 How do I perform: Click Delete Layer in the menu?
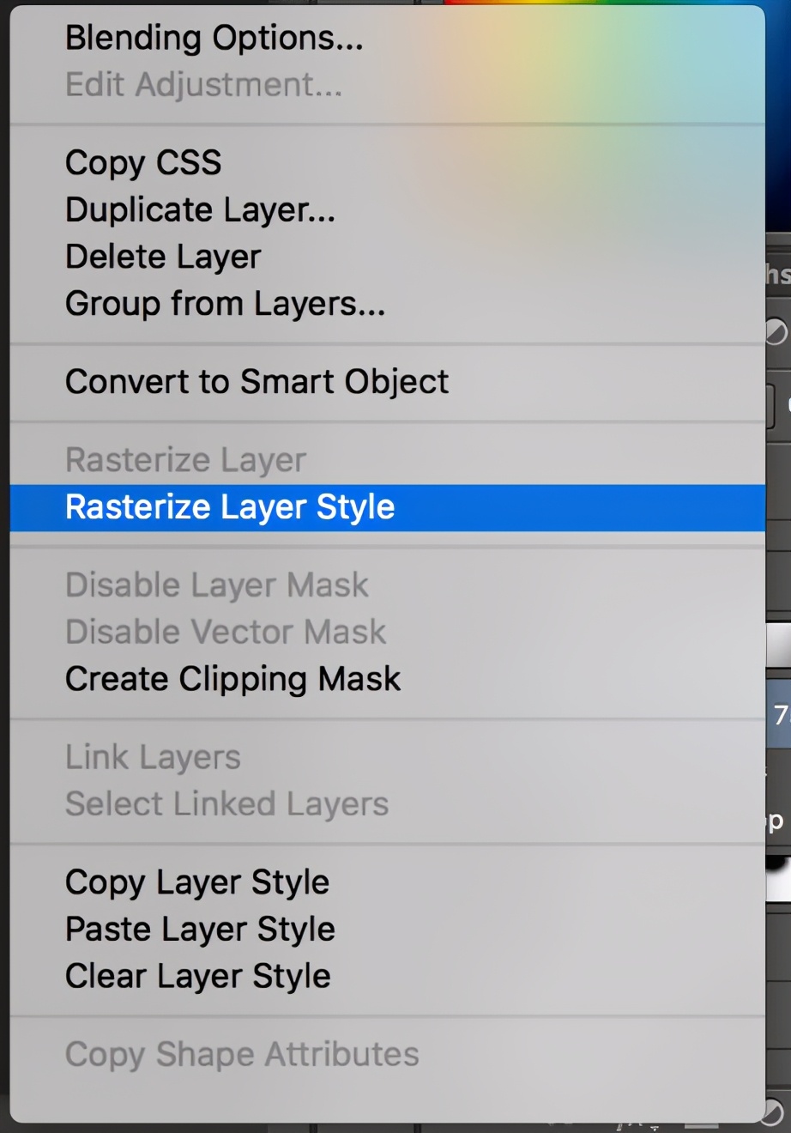click(163, 257)
